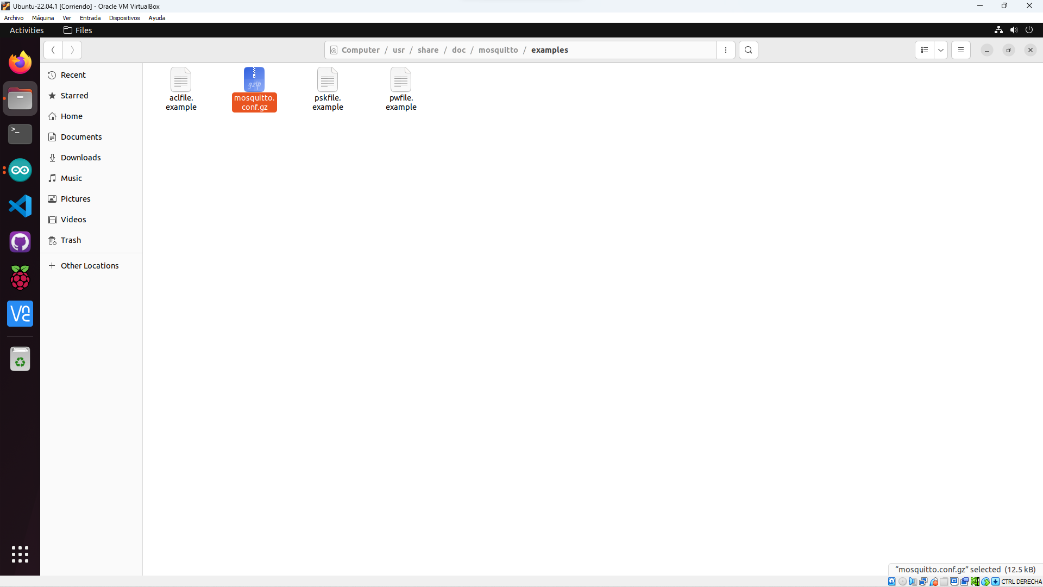Viewport: 1043px width, 587px height.
Task: Toggle list view mode button
Action: [x=924, y=50]
